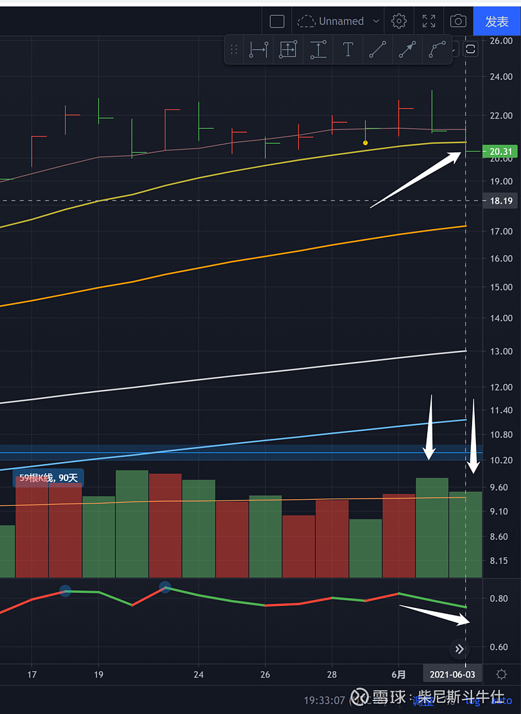Open the time axis settings gear
The image size is (521, 714).
(501, 674)
